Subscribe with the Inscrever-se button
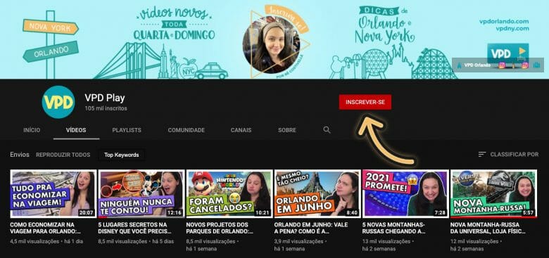The width and height of the screenshot is (549, 258). [365, 102]
